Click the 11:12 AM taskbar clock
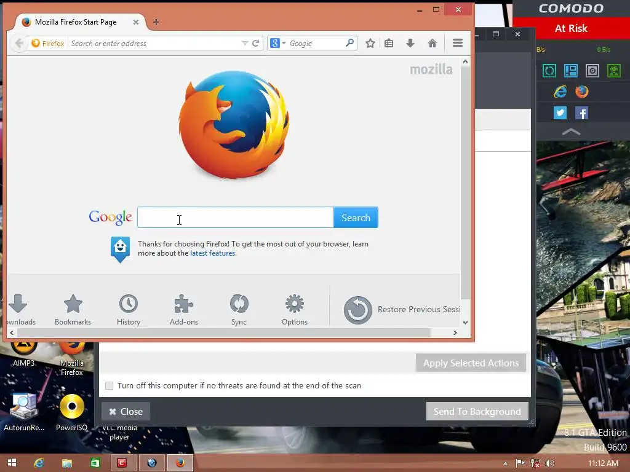This screenshot has height=472, width=630. (x=603, y=463)
